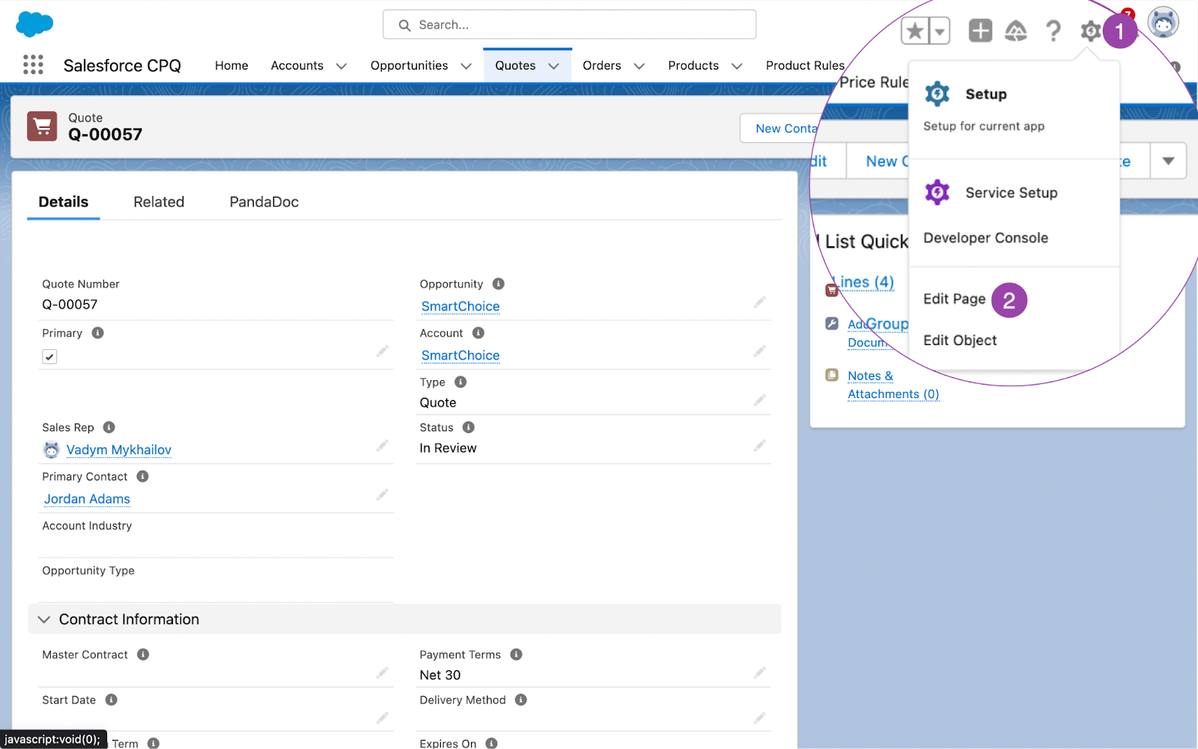1198x749 pixels.
Task: Go to the Product Rules nav tab
Action: click(805, 66)
